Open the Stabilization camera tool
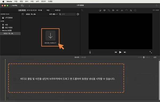160x102 pixels. pos(113,10)
